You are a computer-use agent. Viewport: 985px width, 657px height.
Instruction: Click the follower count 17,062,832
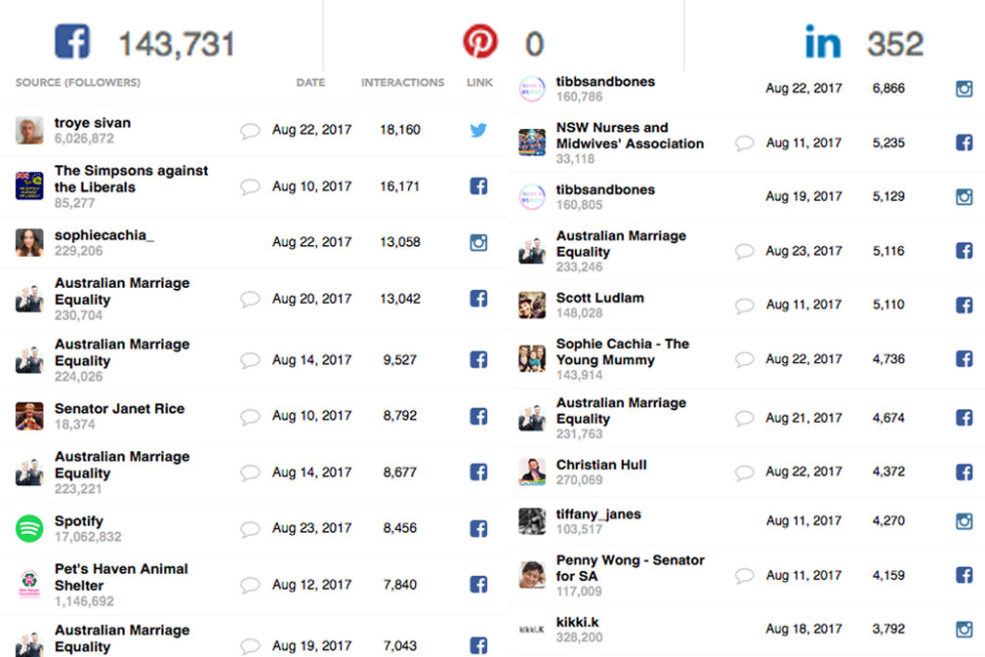pyautogui.click(x=88, y=537)
